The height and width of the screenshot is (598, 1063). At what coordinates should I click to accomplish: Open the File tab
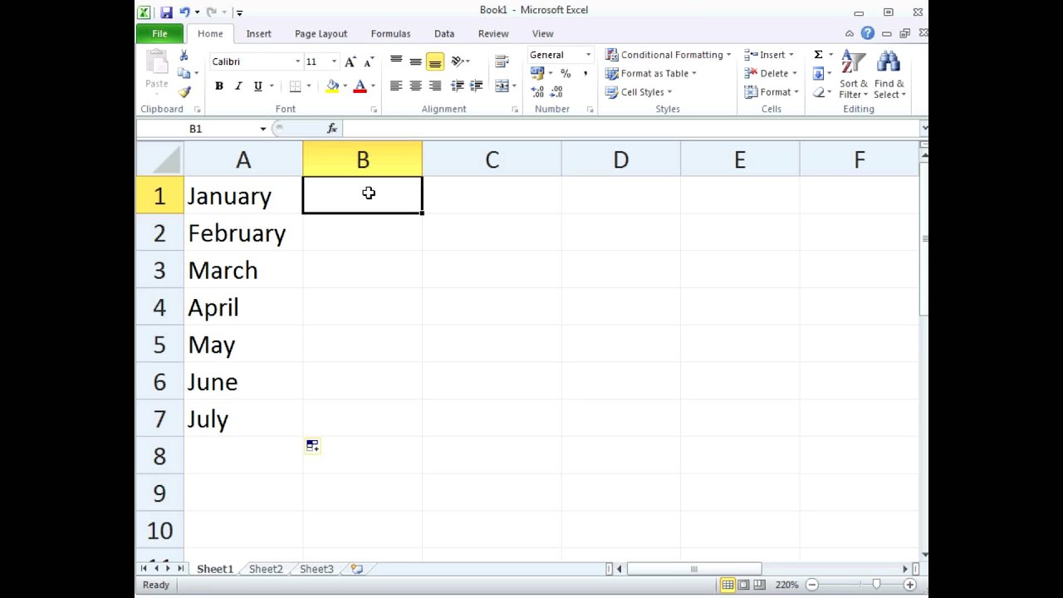pos(159,33)
